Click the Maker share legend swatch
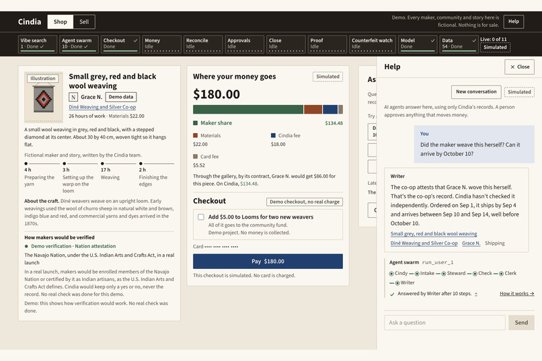The height and width of the screenshot is (361, 542). pos(195,123)
